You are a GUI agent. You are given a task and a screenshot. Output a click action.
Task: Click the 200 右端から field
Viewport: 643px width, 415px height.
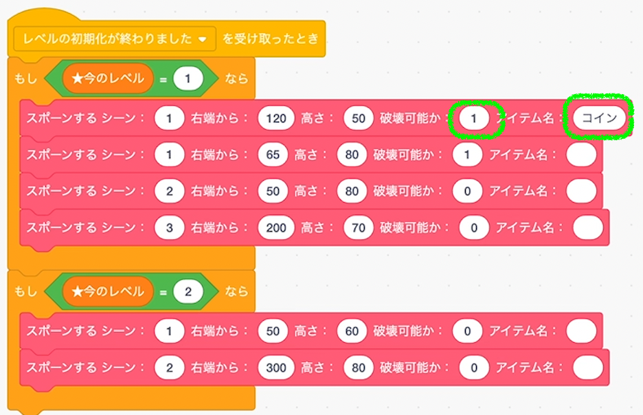[x=276, y=227]
